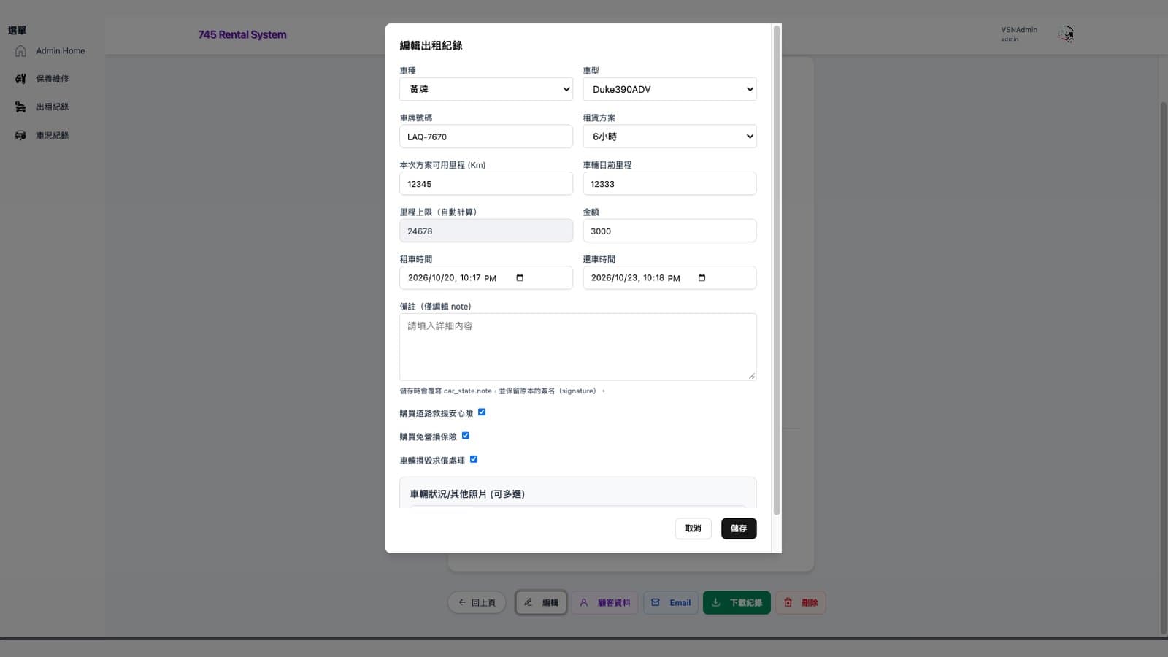Click the 刪除 button label

pyautogui.click(x=810, y=603)
